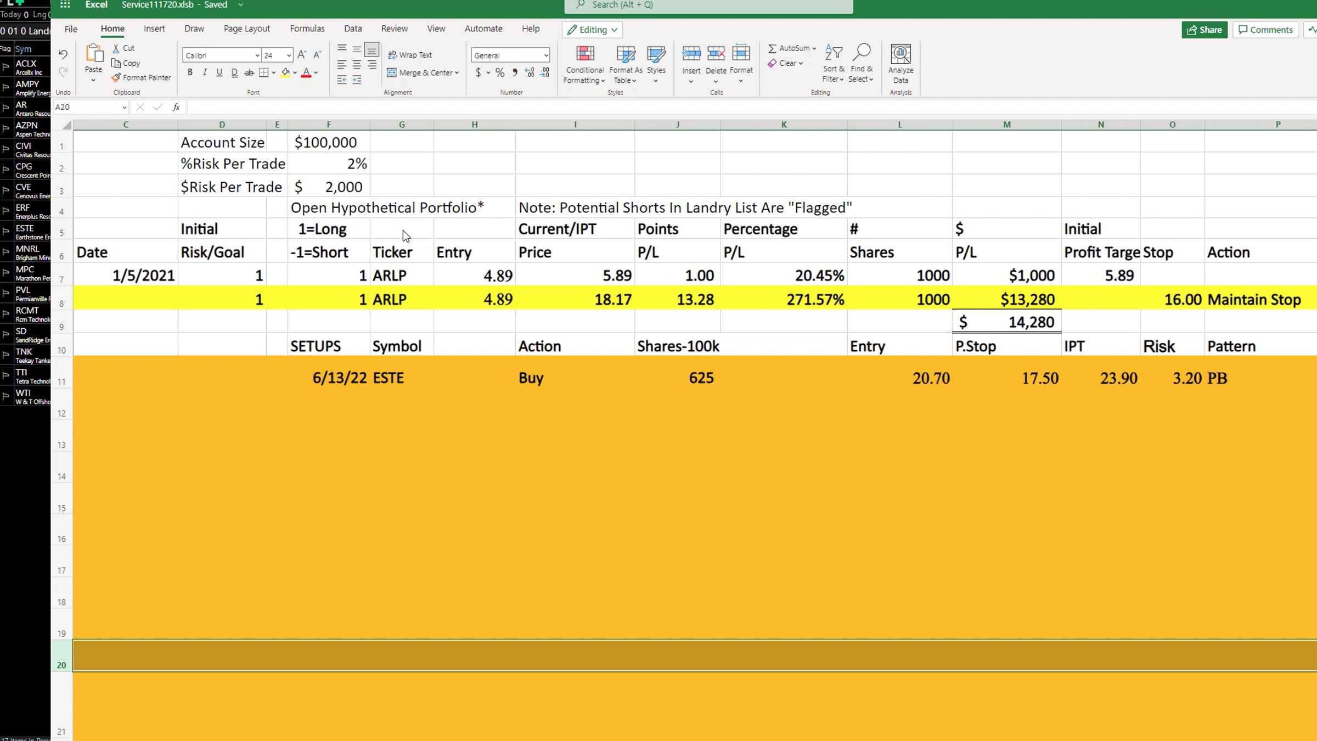Expand the Format cells dropdown
Image resolution: width=1317 pixels, height=741 pixels.
pos(741,81)
